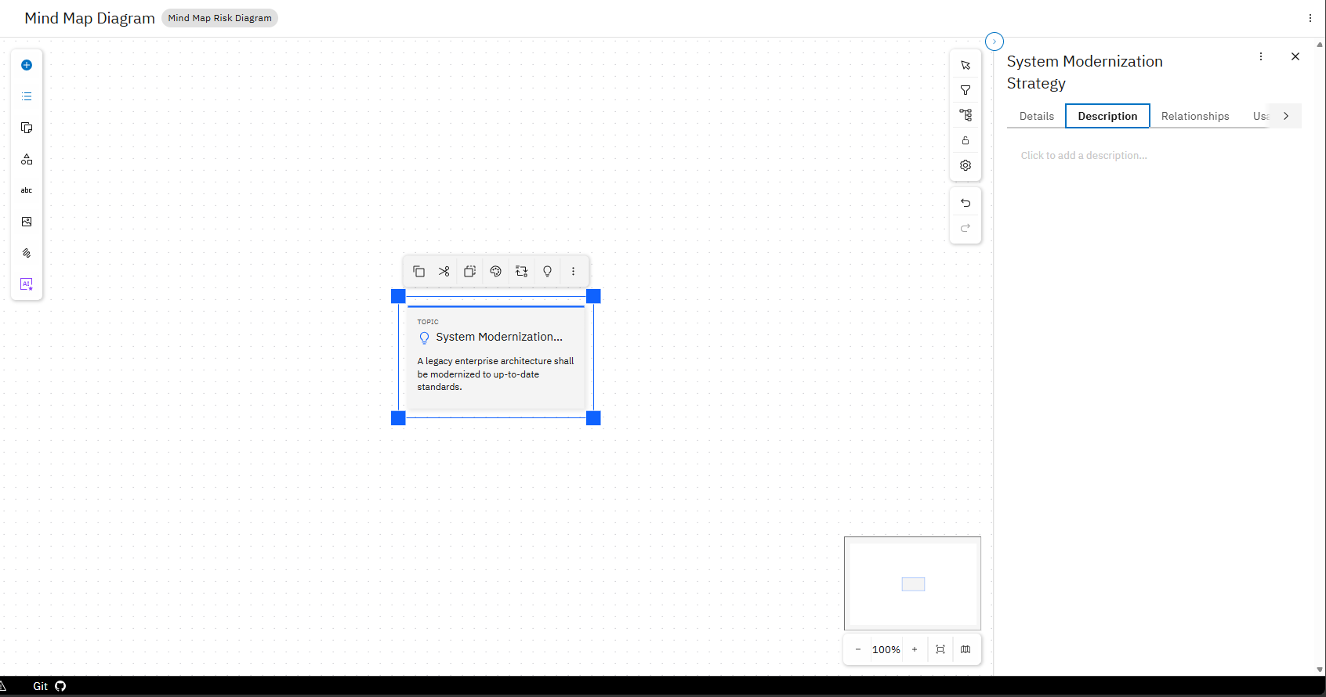This screenshot has width=1326, height=697.
Task: Zoom out with the minus button
Action: coord(858,649)
